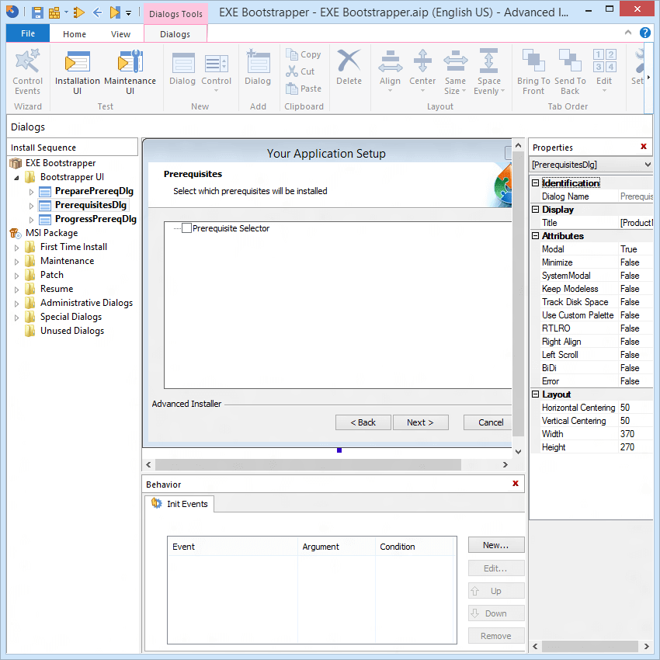Add an existing Dialog
This screenshot has width=660, height=660.
(x=258, y=69)
